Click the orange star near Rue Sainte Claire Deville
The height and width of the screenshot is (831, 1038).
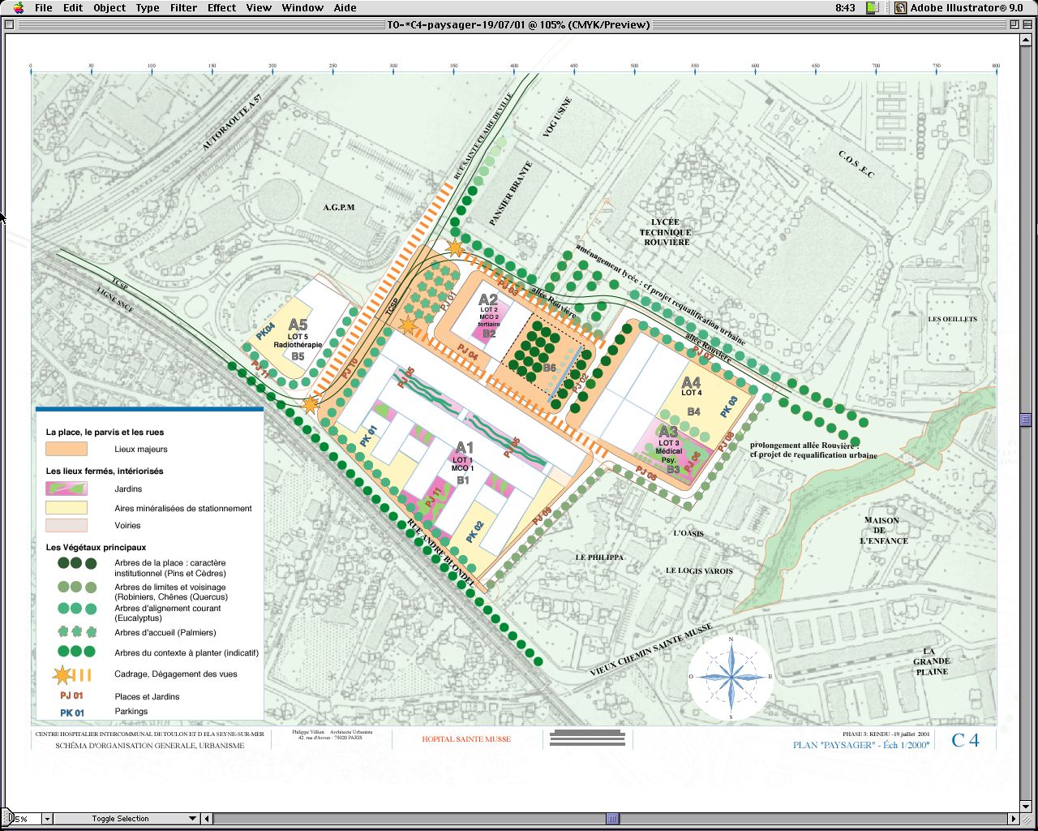[x=456, y=248]
